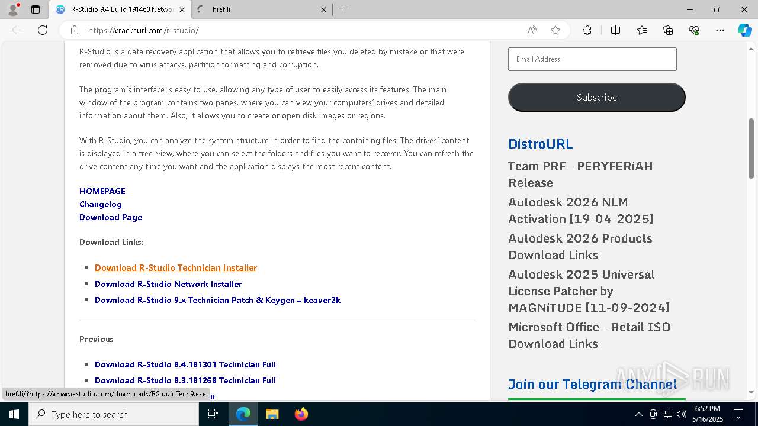
Task: Open network status tray icon
Action: [667, 414]
